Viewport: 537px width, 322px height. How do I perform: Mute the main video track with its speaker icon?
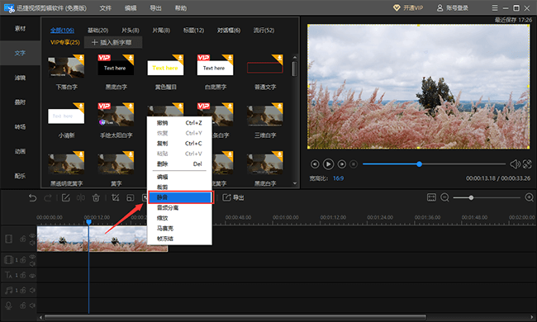click(x=32, y=243)
